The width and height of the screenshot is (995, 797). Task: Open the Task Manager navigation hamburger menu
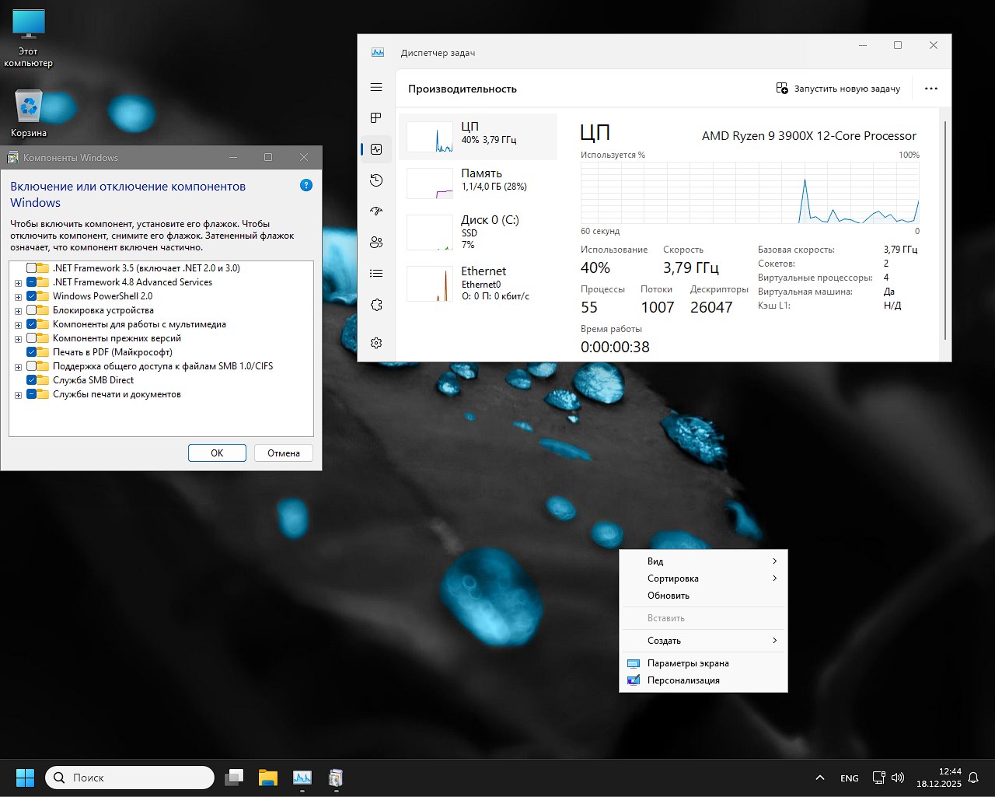click(376, 87)
